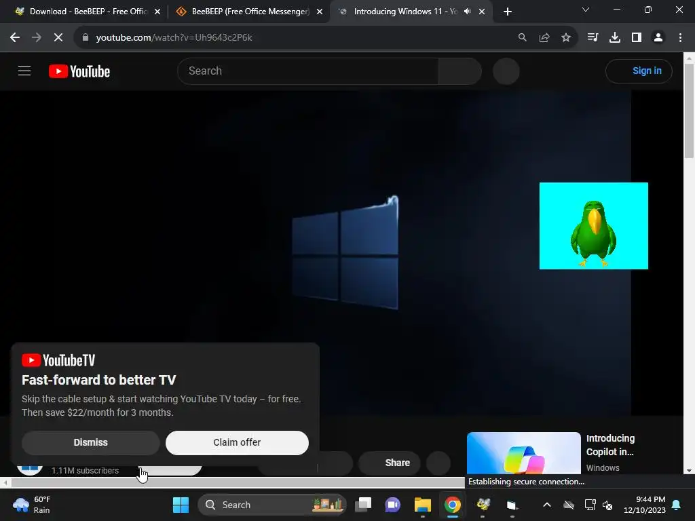Open the weather widget showing 60°F Rain
Image resolution: width=695 pixels, height=521 pixels.
tap(32, 505)
